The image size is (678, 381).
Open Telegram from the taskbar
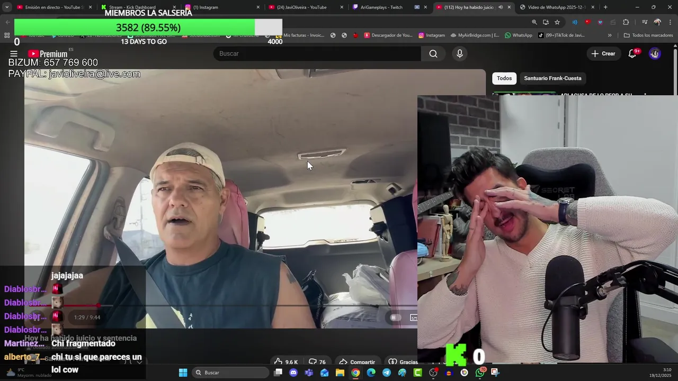click(x=387, y=373)
